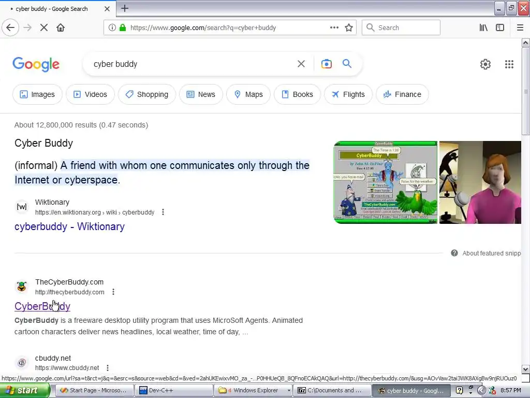The image size is (530, 398).
Task: Open the 3D woman avatar thumbnail
Action: pyautogui.click(x=480, y=182)
